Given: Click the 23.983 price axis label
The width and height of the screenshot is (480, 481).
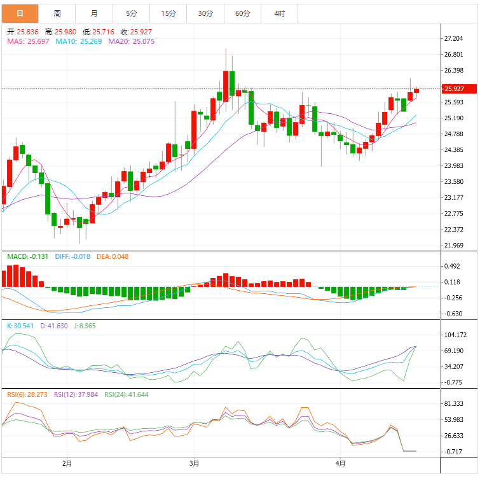Looking at the screenshot, I should click(x=454, y=166).
